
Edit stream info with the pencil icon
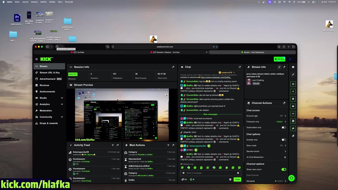tap(279, 67)
